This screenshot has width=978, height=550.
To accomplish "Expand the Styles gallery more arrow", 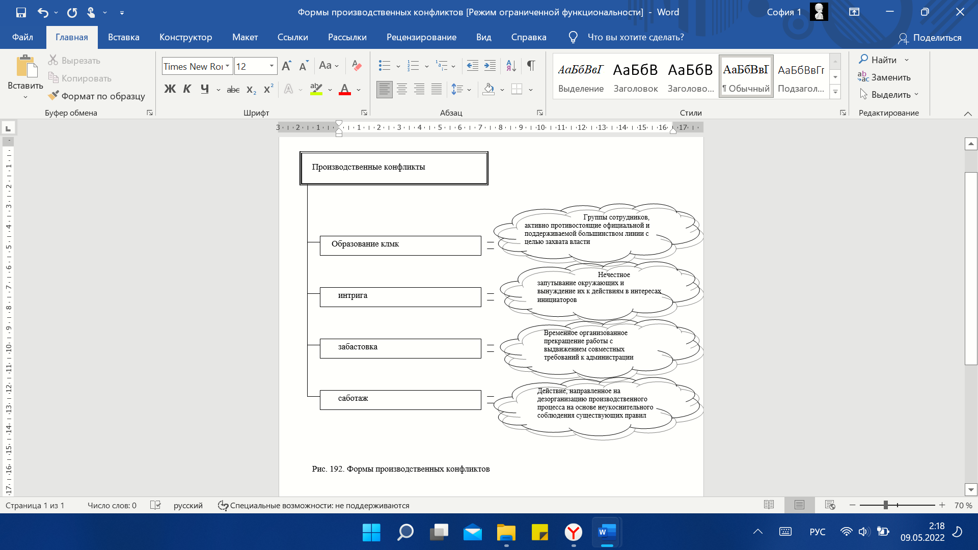I will (x=835, y=92).
